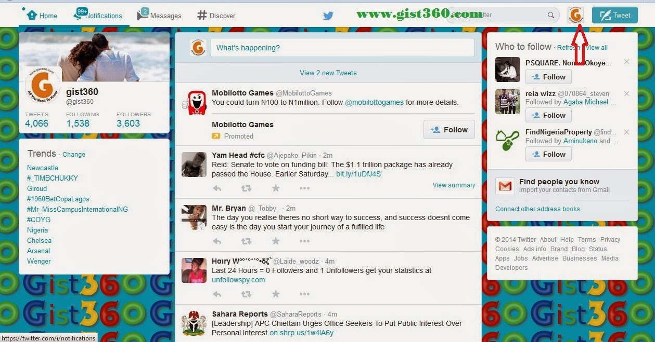
Task: Open the on.shrp.us/1w4lA6y link
Action: [301, 333]
